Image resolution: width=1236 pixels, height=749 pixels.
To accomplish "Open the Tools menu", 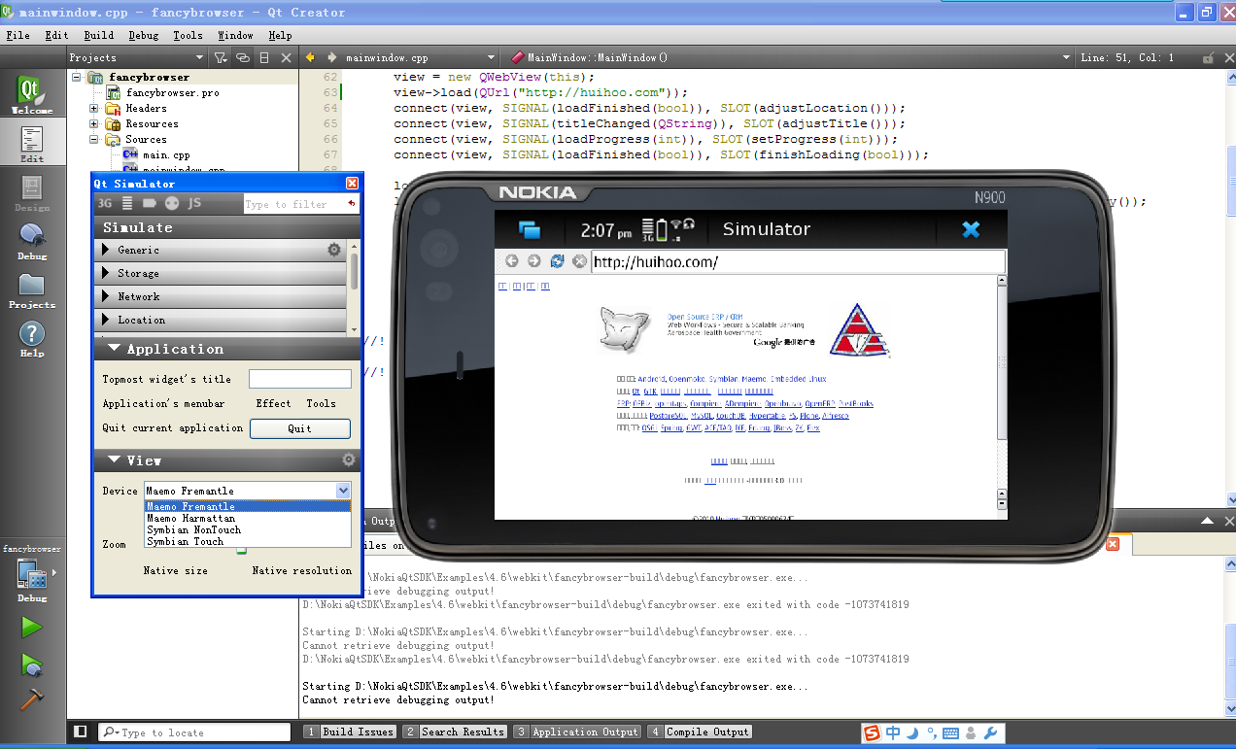I will coord(188,35).
